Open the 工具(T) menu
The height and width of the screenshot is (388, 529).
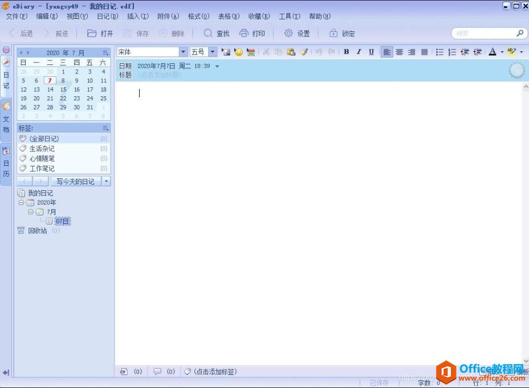(290, 16)
